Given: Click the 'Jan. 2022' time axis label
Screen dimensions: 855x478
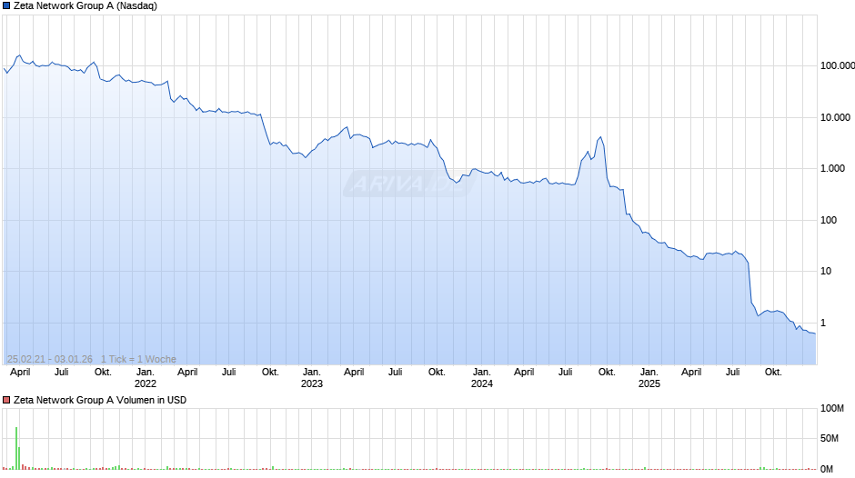Looking at the screenshot, I should click(145, 378).
